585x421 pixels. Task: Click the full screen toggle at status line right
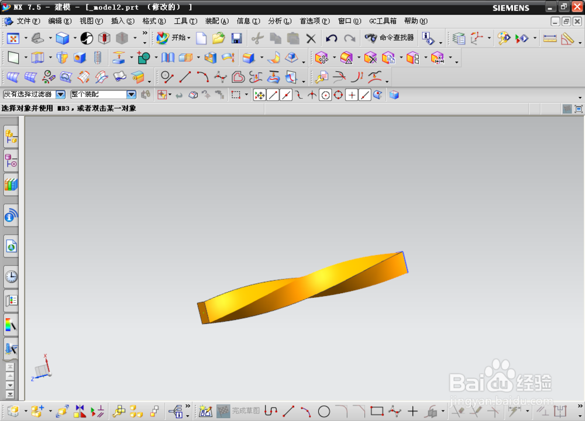click(579, 109)
